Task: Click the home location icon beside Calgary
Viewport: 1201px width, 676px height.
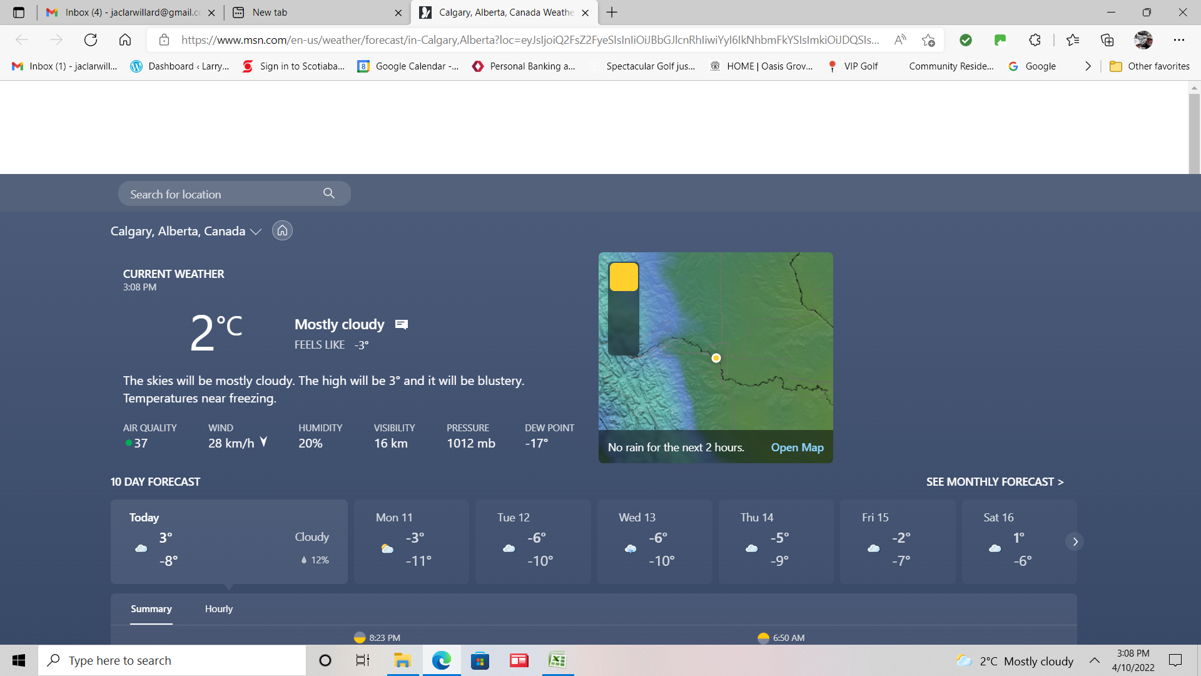Action: point(282,231)
